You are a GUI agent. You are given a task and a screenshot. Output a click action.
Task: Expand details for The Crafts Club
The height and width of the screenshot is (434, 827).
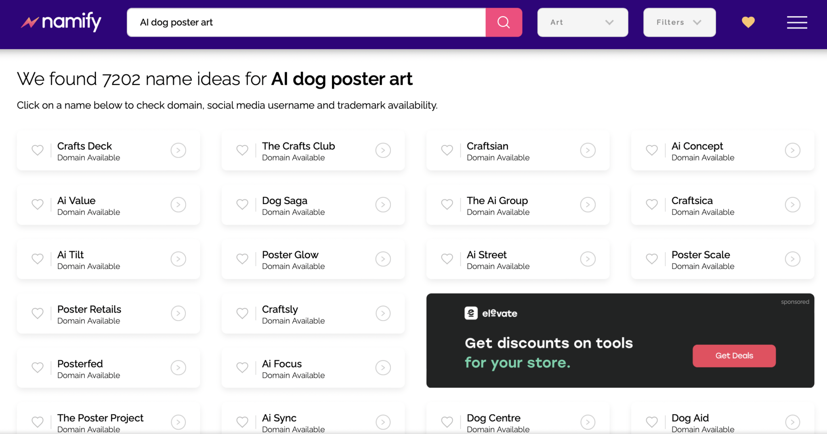[383, 150]
